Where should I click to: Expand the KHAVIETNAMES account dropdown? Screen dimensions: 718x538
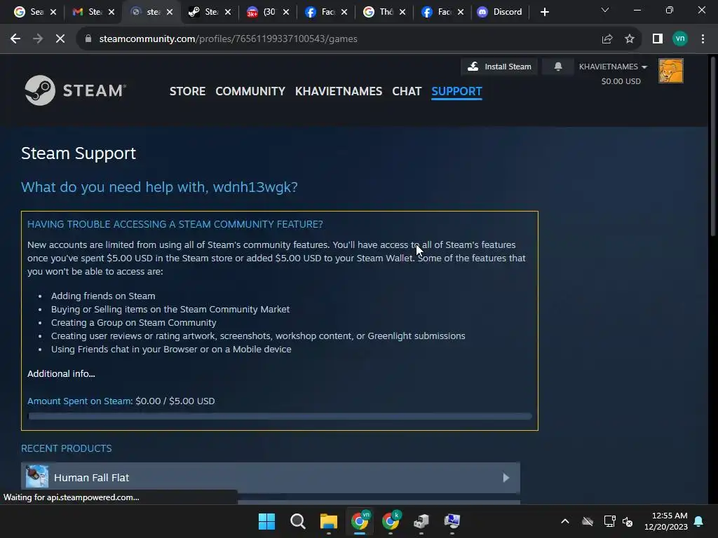click(613, 67)
